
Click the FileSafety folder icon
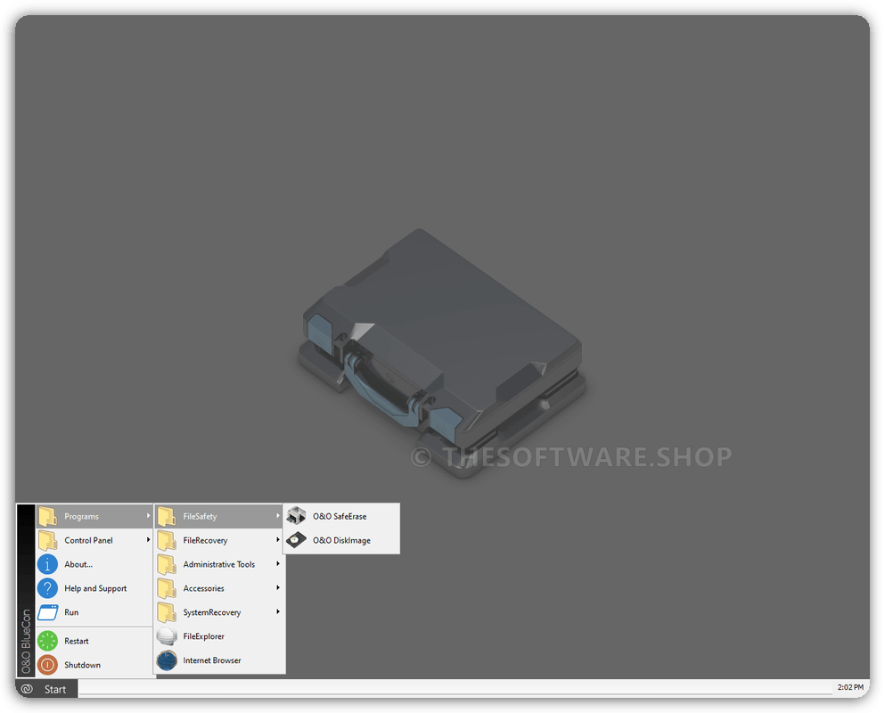tap(167, 516)
